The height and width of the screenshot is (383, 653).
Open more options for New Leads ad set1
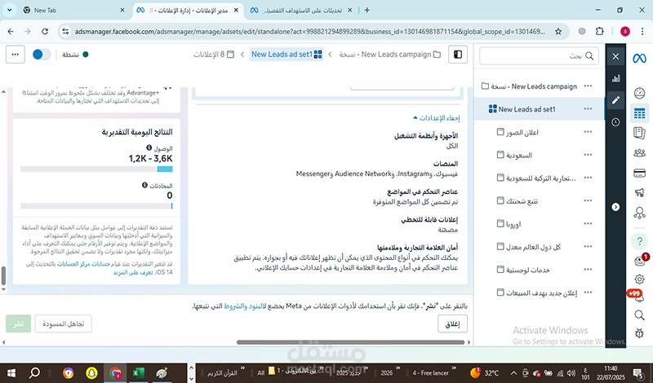click(x=588, y=109)
